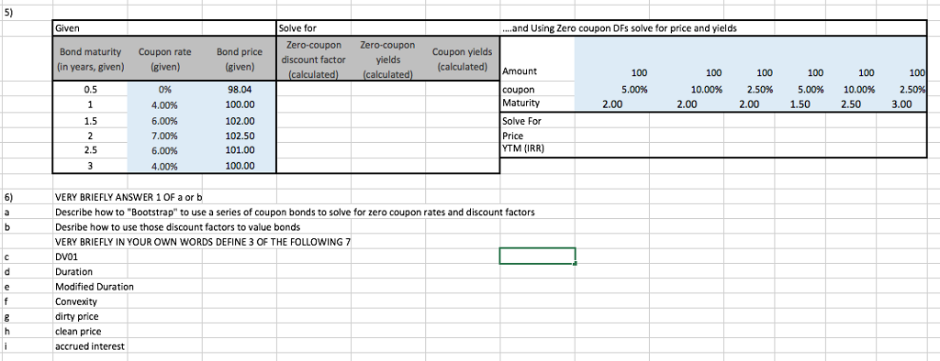The width and height of the screenshot is (940, 361).
Task: Select bond maturity cell '2.5' in Given table
Action: 90,150
